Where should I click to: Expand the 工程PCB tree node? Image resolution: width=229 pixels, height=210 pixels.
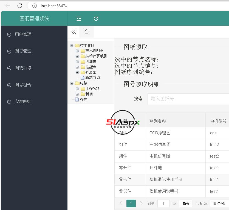tap(77, 89)
